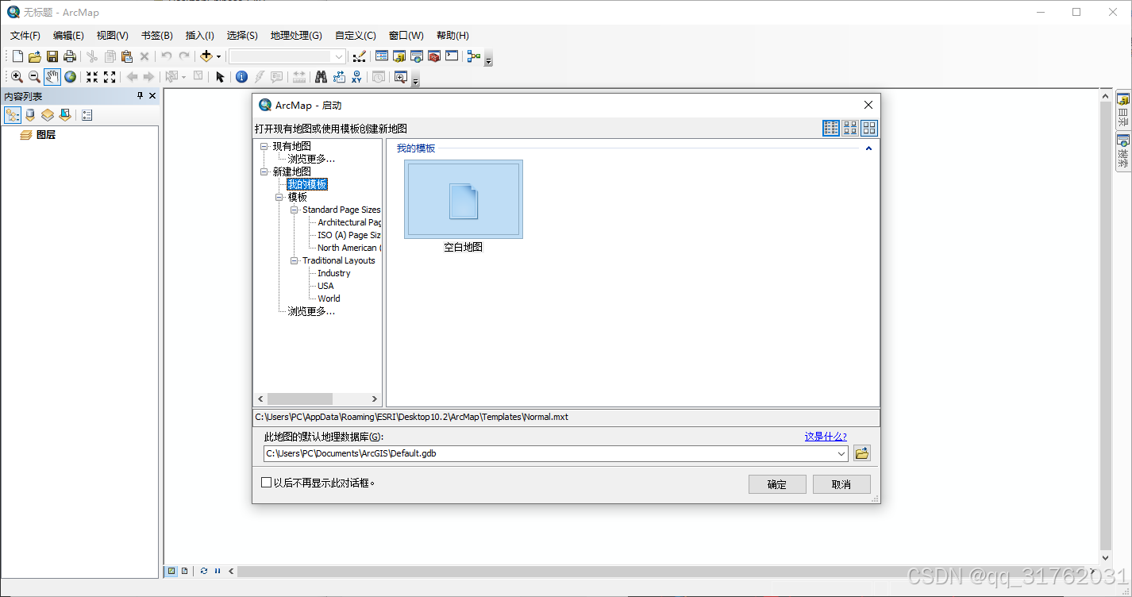The height and width of the screenshot is (597, 1132).
Task: Click 浏览更多... under 现有地图
Action: [x=311, y=159]
